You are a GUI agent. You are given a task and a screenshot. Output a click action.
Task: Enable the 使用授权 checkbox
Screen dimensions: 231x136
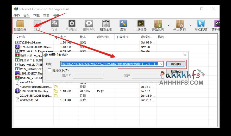[50, 70]
